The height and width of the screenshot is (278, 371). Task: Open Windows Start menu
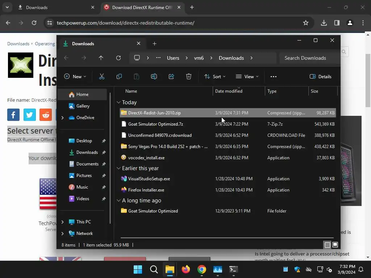[138, 269]
